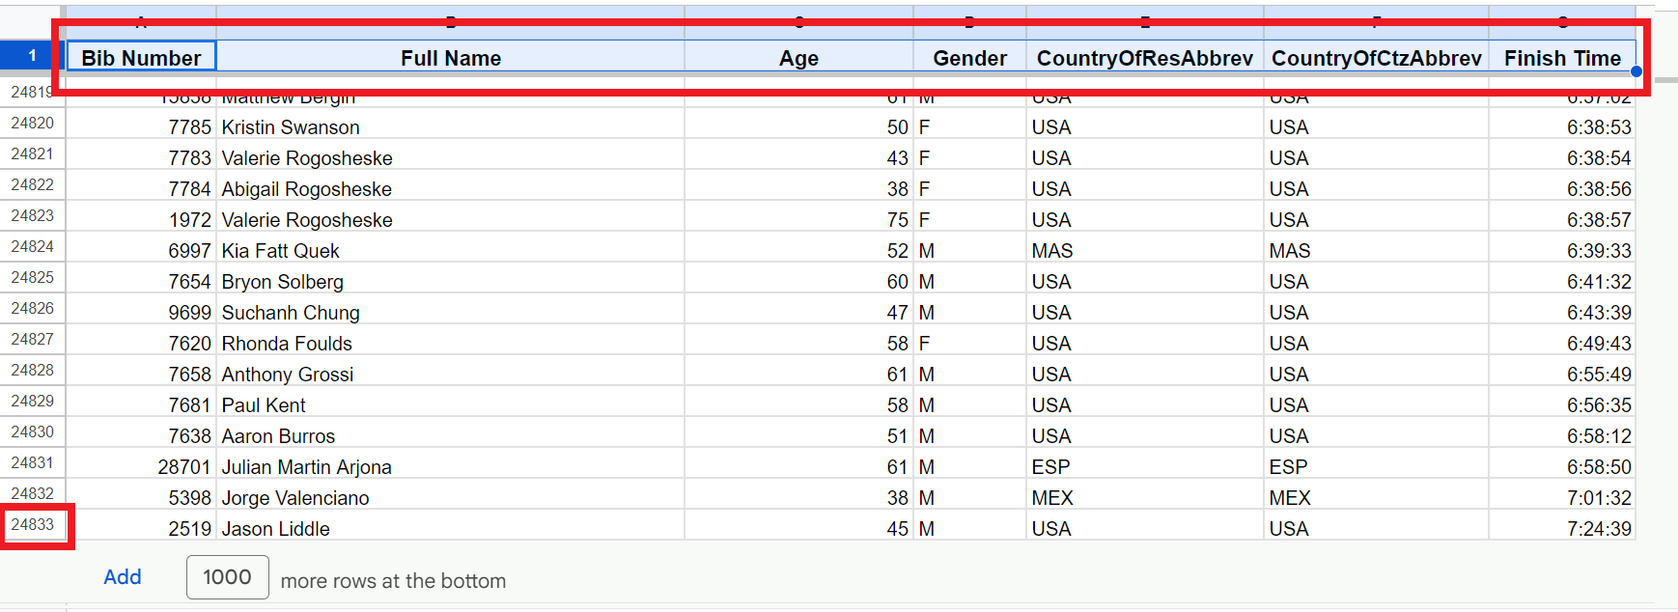Image resolution: width=1678 pixels, height=612 pixels.
Task: Select row header 1
Action: click(x=32, y=56)
